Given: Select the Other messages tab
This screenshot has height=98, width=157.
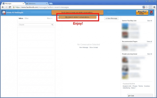Looking at the screenshot, I should click(x=26, y=18).
